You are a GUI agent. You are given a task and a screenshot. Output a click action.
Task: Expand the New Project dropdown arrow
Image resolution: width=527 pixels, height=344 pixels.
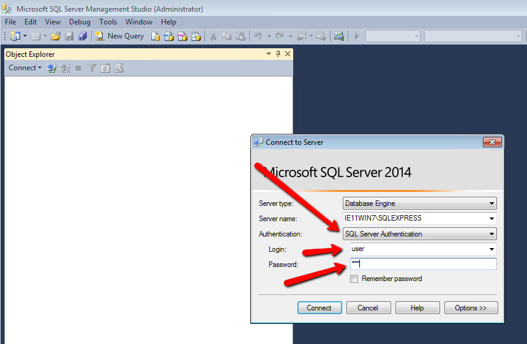coord(25,36)
